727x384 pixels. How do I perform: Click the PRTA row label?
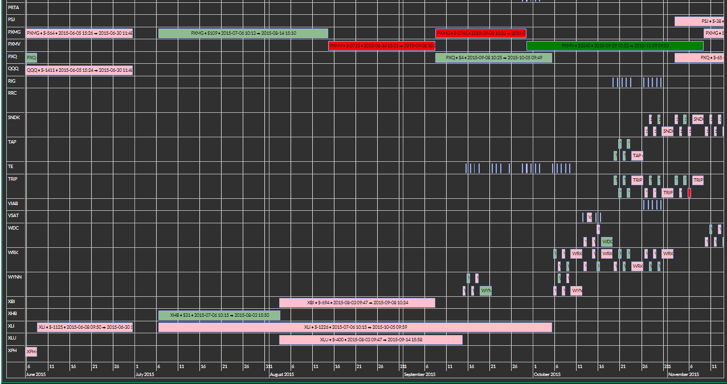point(13,8)
